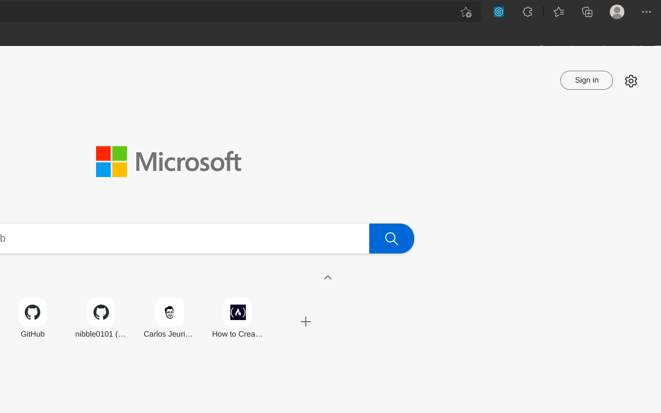
Task: Click the blue search magnifier button
Action: pos(391,239)
